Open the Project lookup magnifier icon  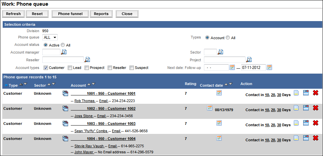click(x=249, y=60)
